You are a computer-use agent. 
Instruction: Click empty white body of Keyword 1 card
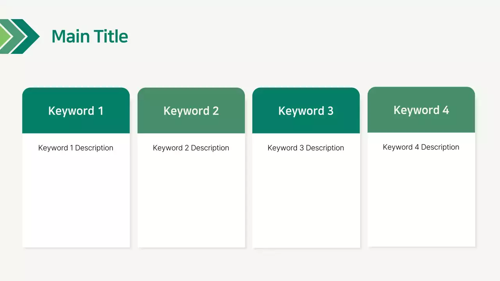pyautogui.click(x=76, y=199)
